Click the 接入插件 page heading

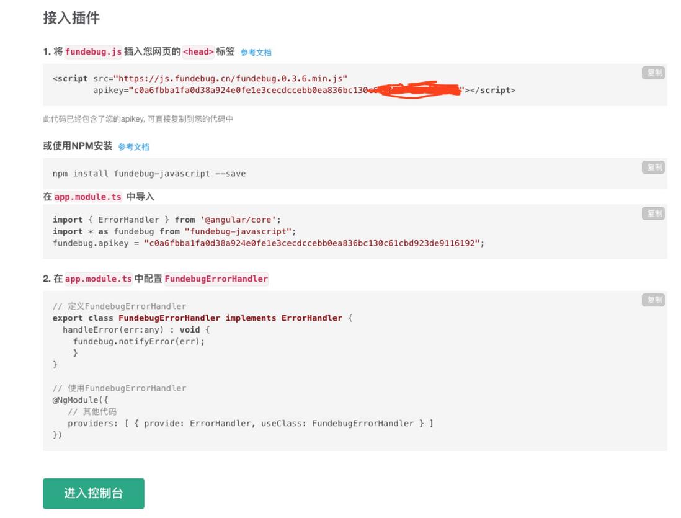click(72, 18)
